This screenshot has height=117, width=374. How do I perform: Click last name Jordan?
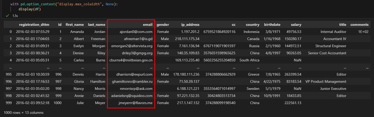(x=100, y=32)
